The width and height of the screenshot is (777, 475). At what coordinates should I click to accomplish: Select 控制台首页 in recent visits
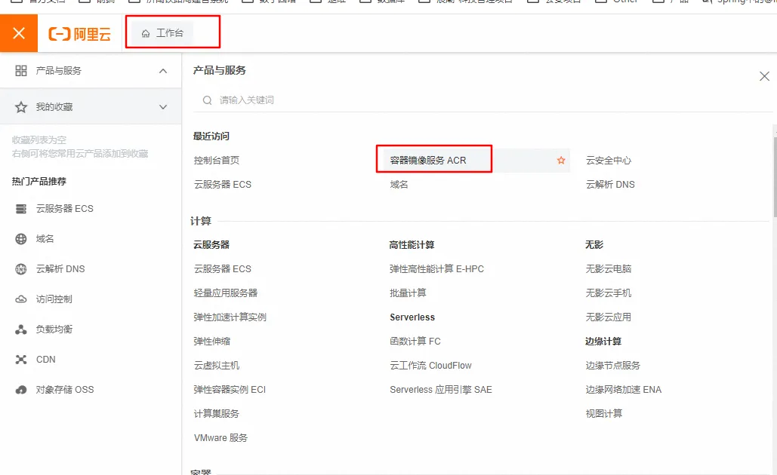pos(216,161)
